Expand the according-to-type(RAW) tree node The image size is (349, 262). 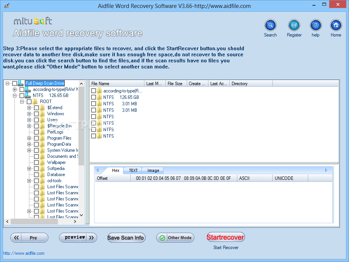click(15, 89)
